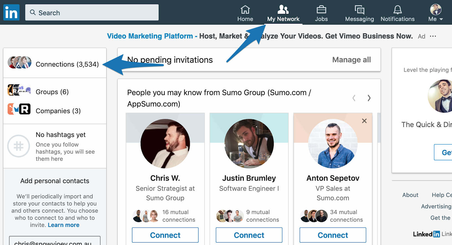Click connections avatar cluster icon
Image resolution: width=452 pixels, height=245 pixels.
(19, 63)
